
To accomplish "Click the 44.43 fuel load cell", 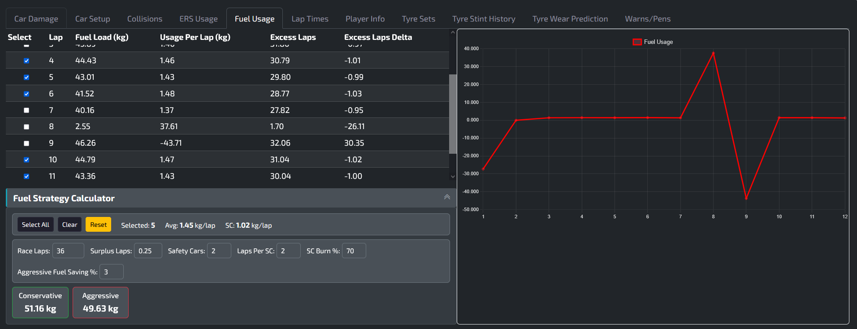I will point(86,61).
